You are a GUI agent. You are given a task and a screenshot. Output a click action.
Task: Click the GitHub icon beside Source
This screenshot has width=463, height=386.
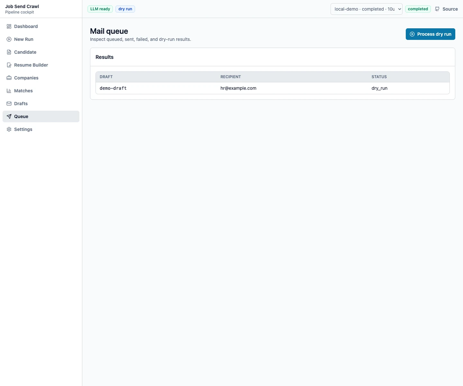pyautogui.click(x=437, y=9)
